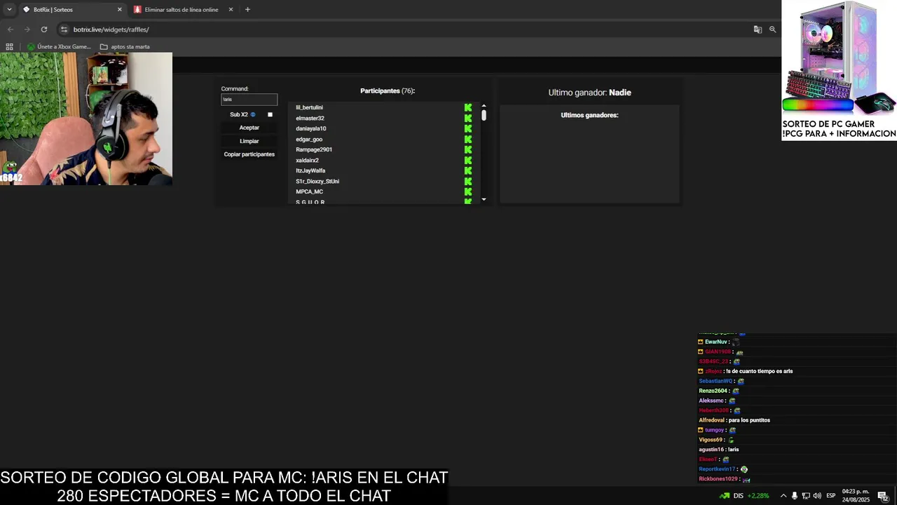Screen dimensions: 897x505
Task: Select participant MPCA_MC
Action: click(x=309, y=191)
